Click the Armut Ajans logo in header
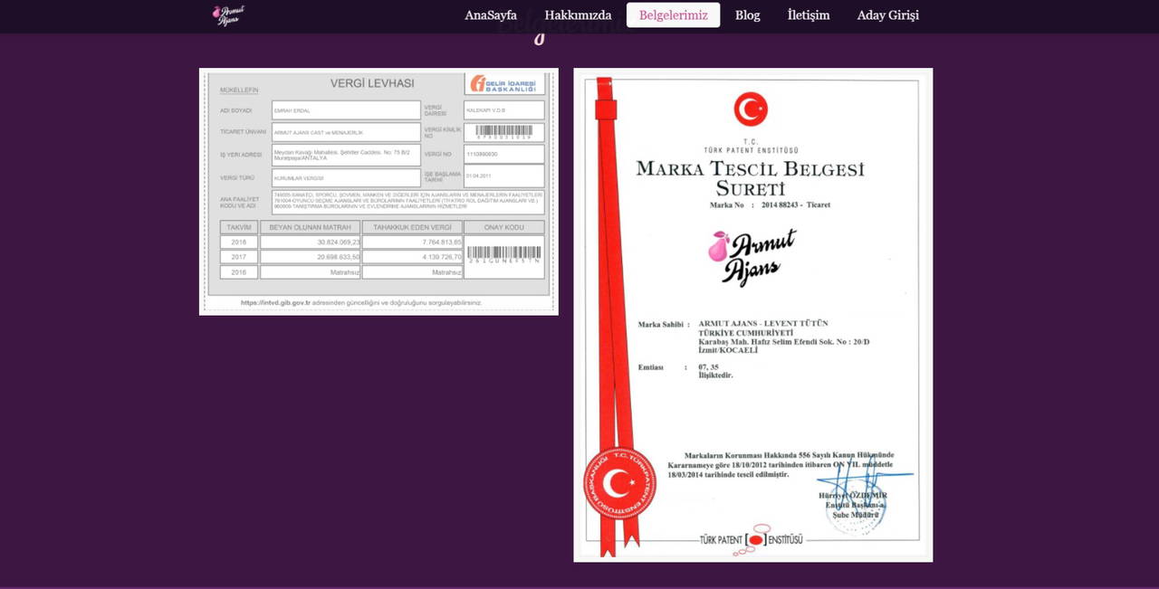 click(x=228, y=15)
